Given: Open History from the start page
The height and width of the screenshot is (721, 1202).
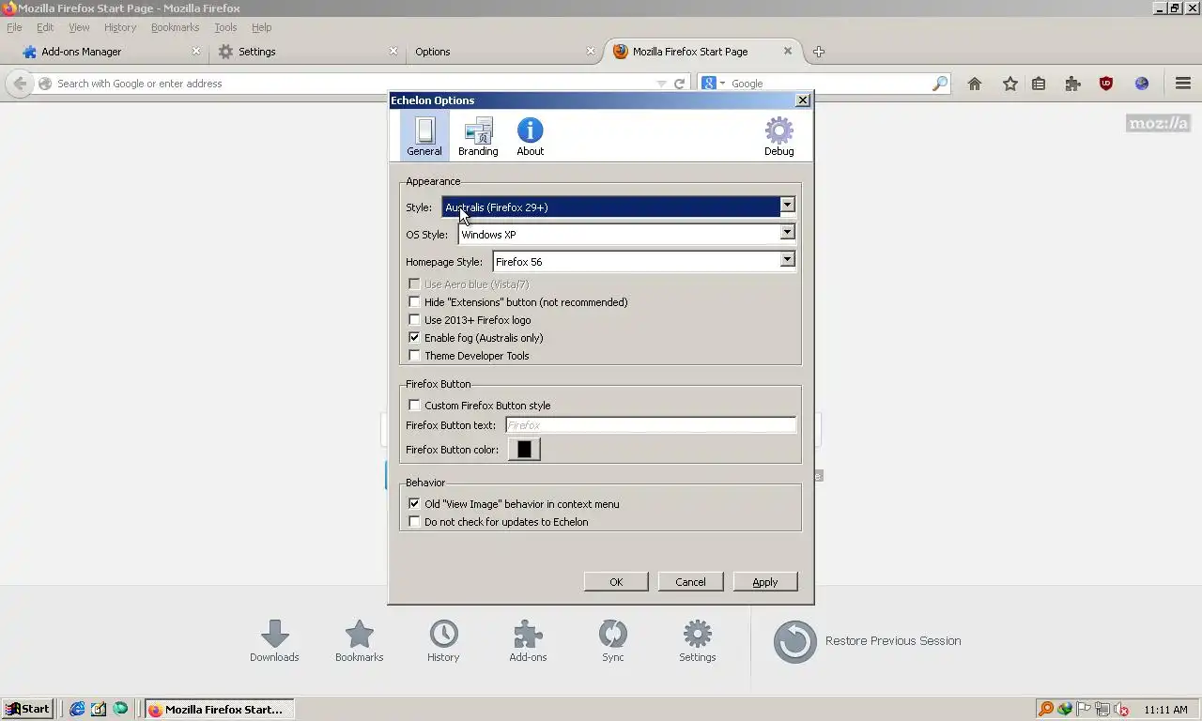Looking at the screenshot, I should click(443, 641).
